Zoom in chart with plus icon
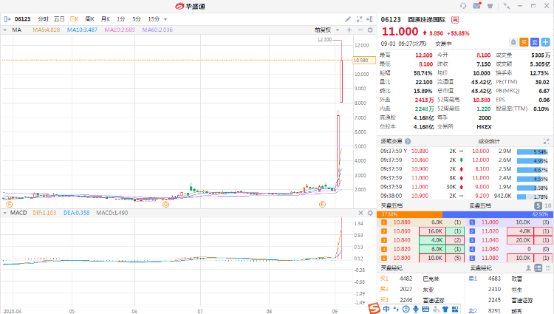The image size is (554, 314). (x=349, y=30)
